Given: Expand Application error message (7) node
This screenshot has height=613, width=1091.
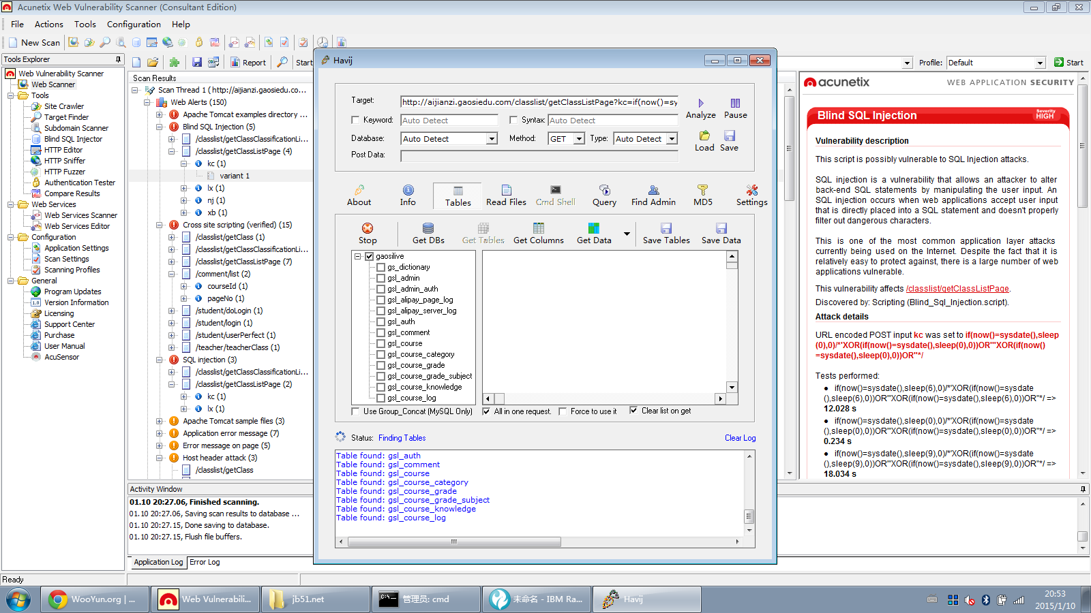Looking at the screenshot, I should (x=160, y=433).
